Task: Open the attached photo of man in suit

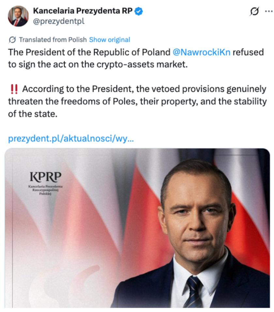Action: pyautogui.click(x=196, y=229)
